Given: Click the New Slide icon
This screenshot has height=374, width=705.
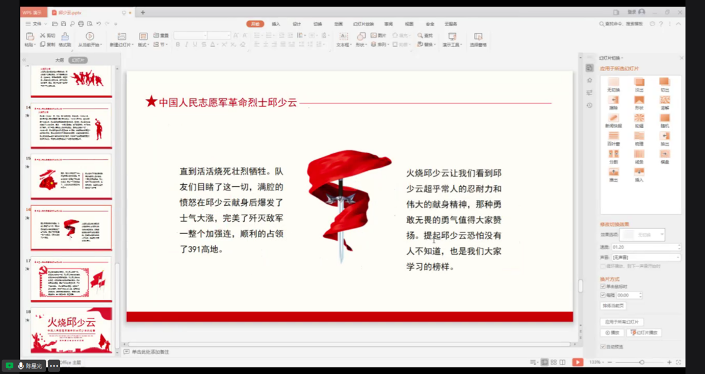Looking at the screenshot, I should (122, 37).
